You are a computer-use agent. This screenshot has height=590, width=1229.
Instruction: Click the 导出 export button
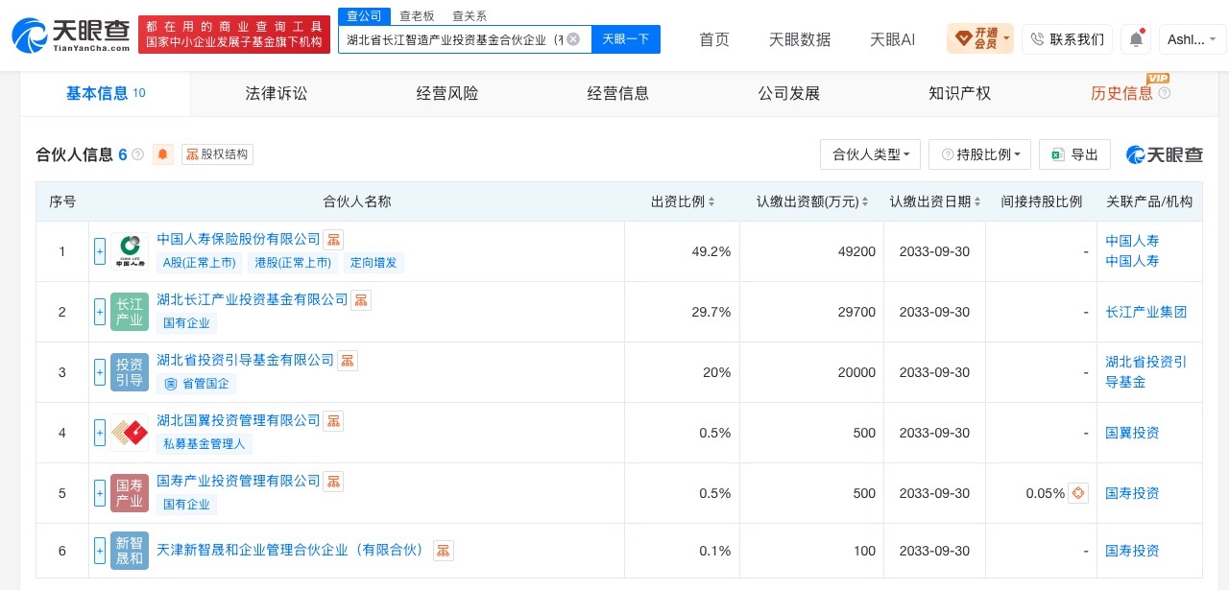[1074, 154]
